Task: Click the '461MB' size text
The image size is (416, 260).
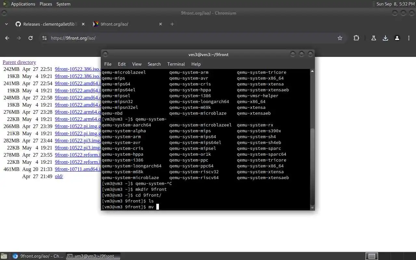Action: (x=11, y=169)
